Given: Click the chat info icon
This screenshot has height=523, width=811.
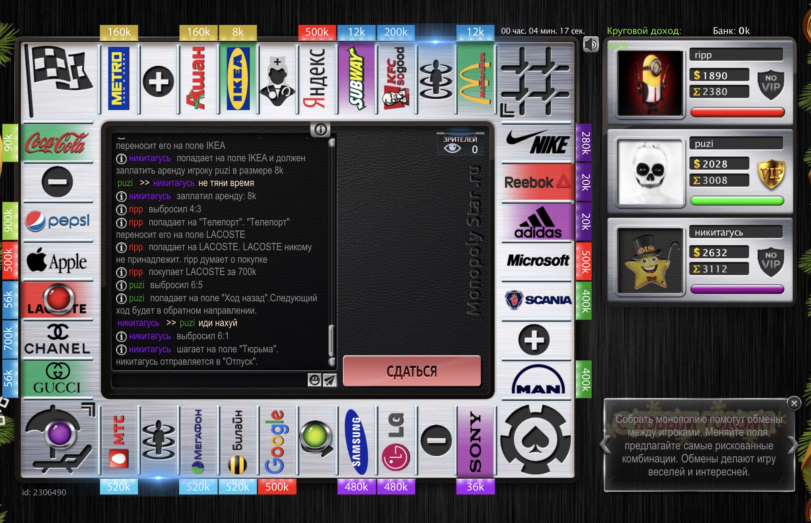Looking at the screenshot, I should pyautogui.click(x=320, y=129).
